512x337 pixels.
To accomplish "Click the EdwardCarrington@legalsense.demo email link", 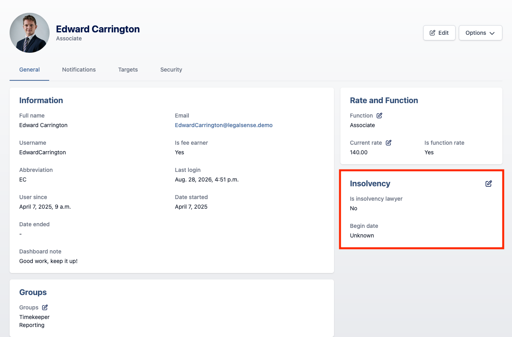I will click(224, 125).
